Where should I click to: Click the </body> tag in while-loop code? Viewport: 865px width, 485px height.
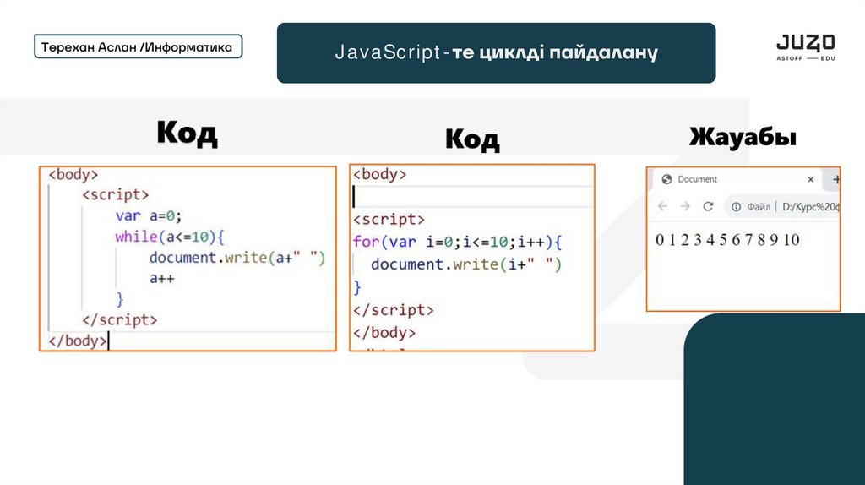77,341
